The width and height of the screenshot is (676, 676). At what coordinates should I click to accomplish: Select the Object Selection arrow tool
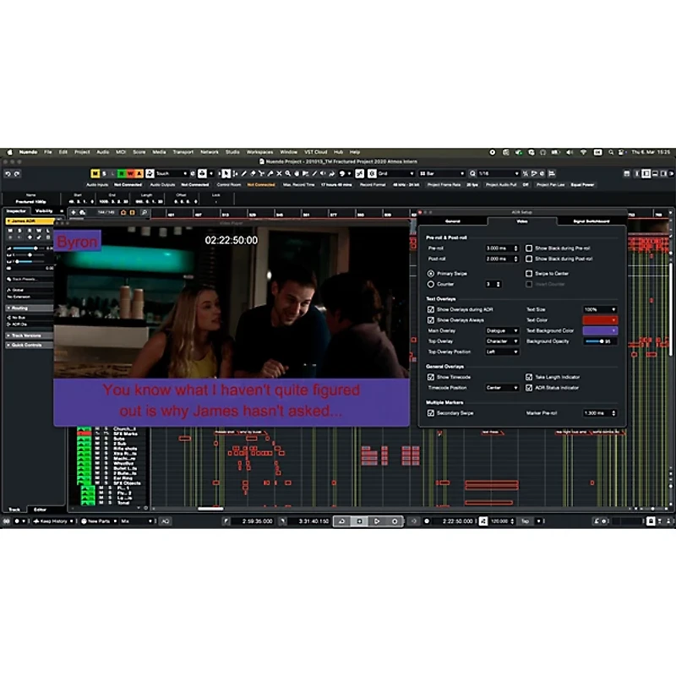226,173
